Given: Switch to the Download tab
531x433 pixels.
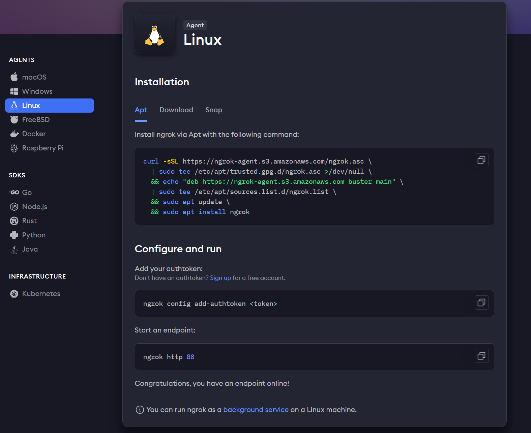Looking at the screenshot, I should click(176, 110).
